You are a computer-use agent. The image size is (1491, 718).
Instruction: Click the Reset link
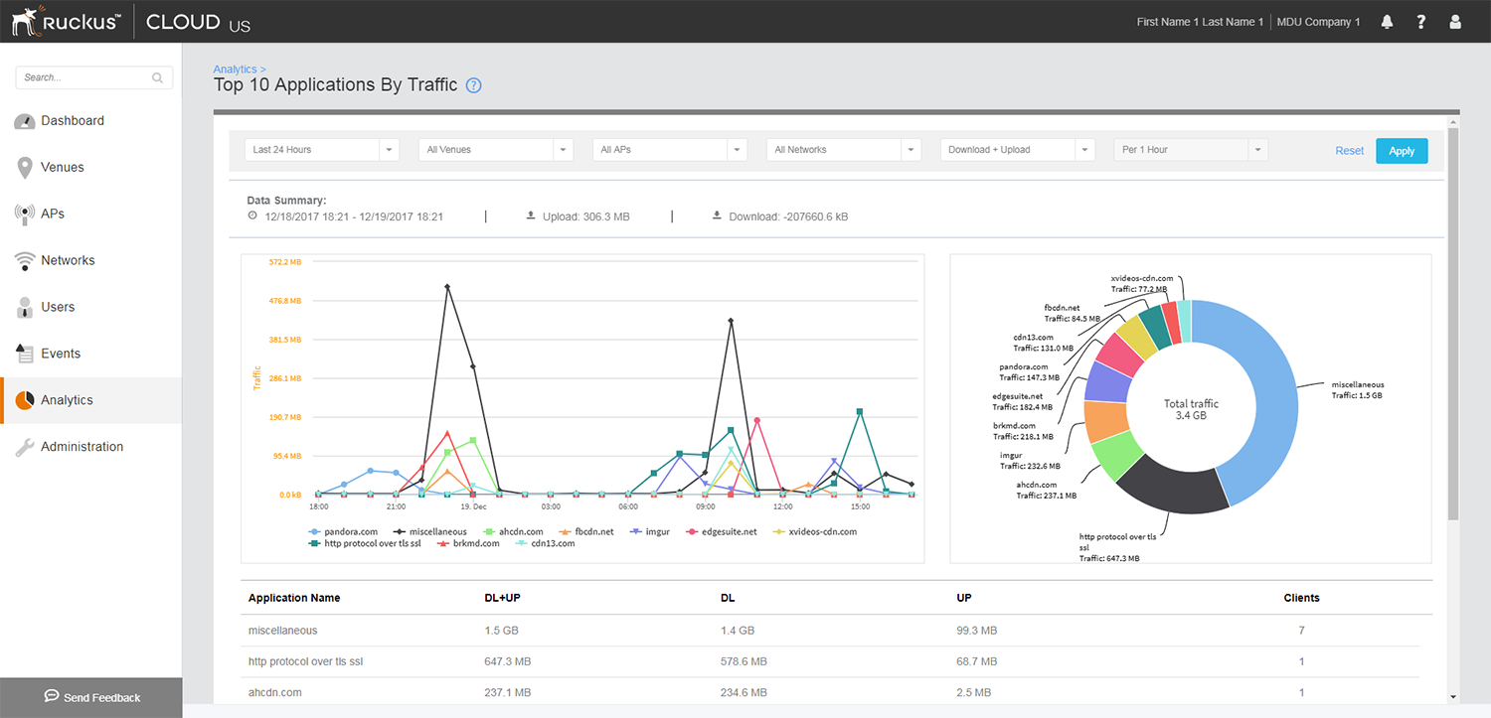(1349, 151)
